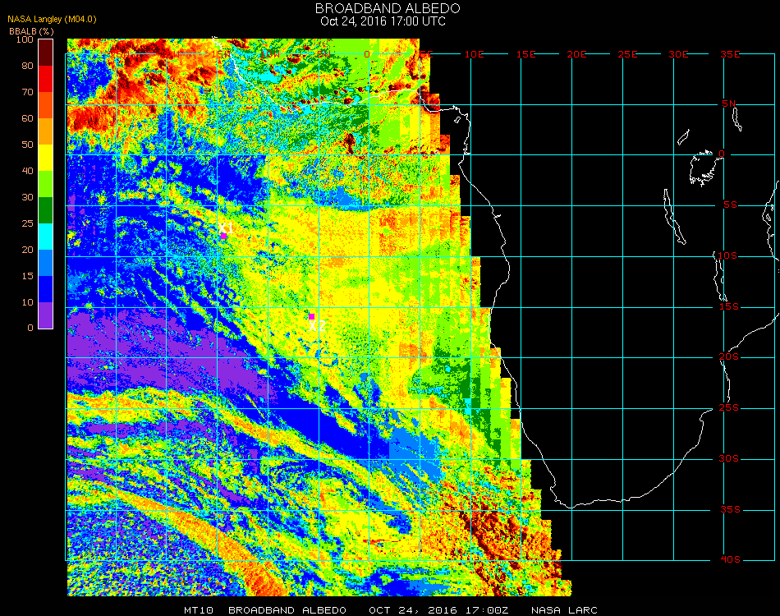Viewport: 780px width, 616px height.
Task: Click the 5S latitude grid label
Action: [x=730, y=205]
